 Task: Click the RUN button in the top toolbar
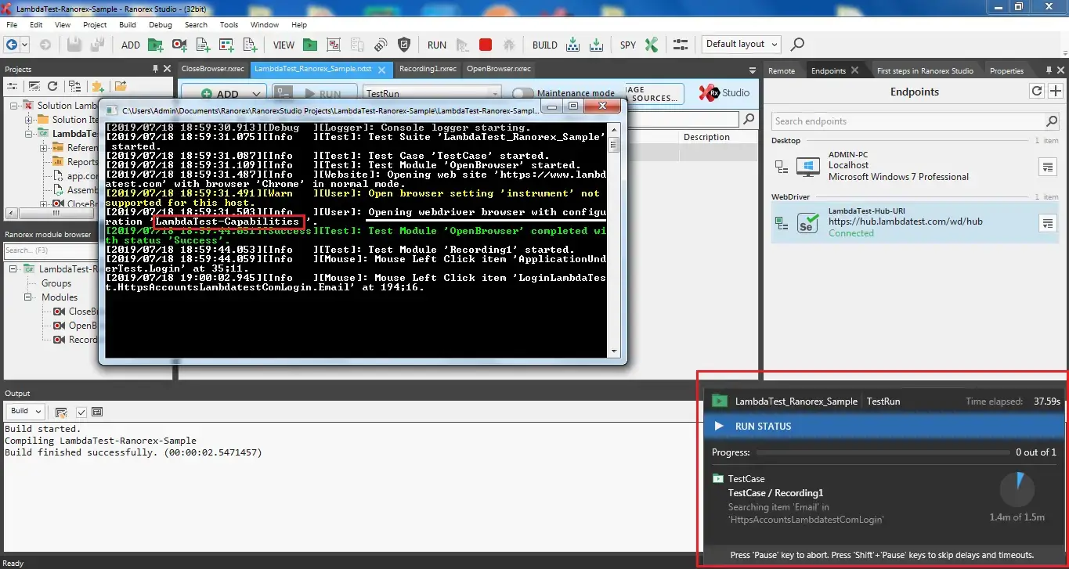[x=435, y=45]
